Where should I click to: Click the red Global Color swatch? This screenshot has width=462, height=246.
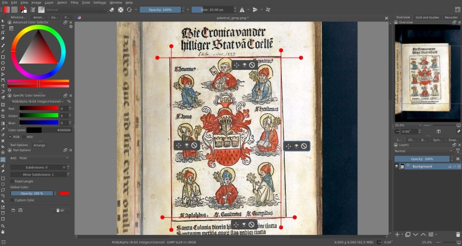click(x=64, y=193)
